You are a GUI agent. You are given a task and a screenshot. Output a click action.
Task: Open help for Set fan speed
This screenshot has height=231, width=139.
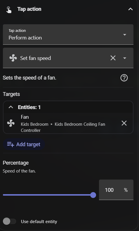coord(124,78)
